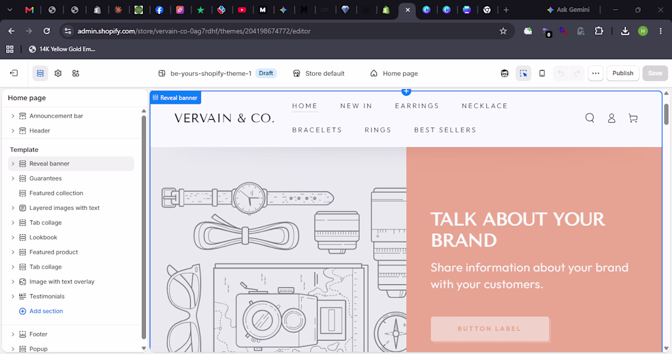672x354 pixels.
Task: Bookmark this page with the star icon
Action: [x=503, y=31]
